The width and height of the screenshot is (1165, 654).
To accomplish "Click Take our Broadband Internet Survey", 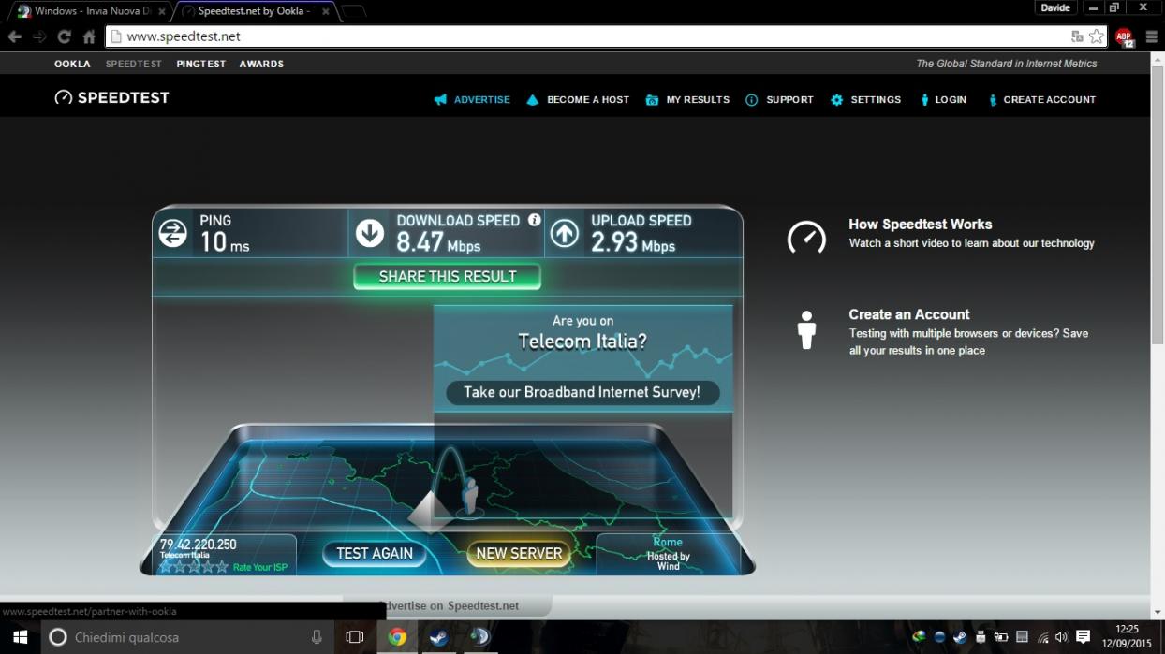I will click(582, 392).
